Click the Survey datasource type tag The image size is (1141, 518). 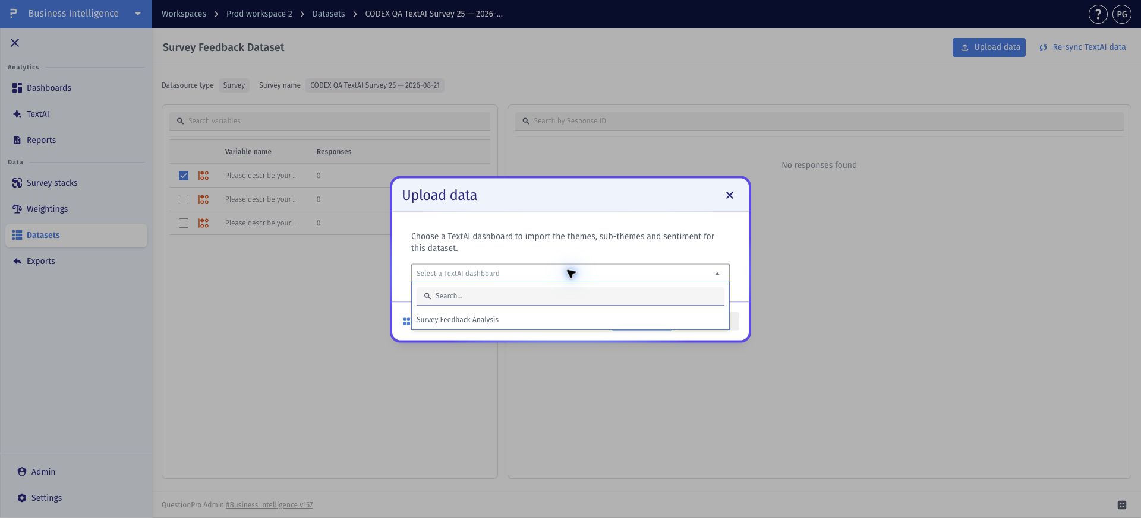coord(234,85)
